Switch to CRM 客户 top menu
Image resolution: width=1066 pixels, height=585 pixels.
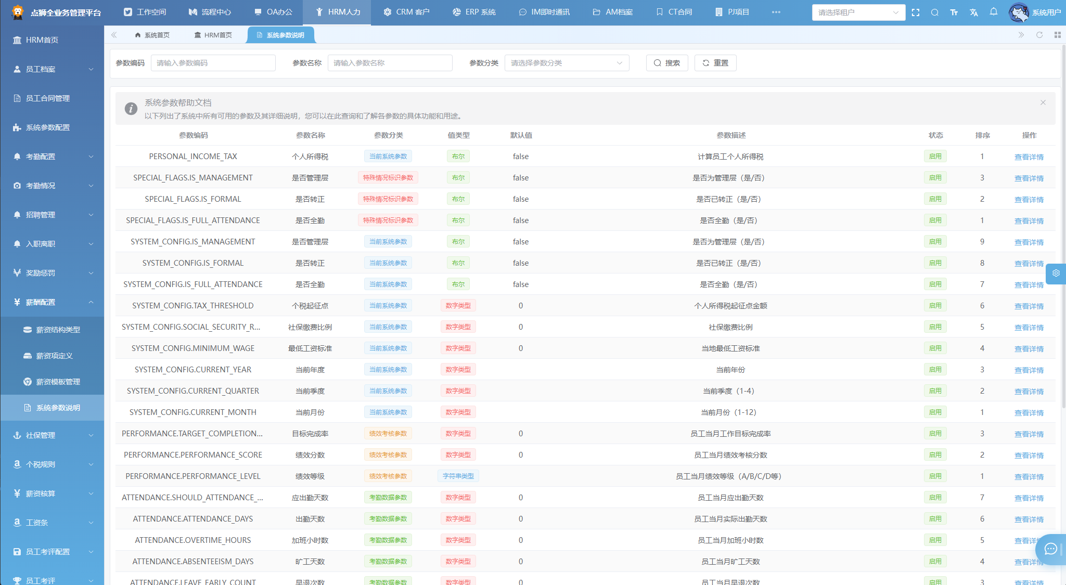[x=406, y=12]
